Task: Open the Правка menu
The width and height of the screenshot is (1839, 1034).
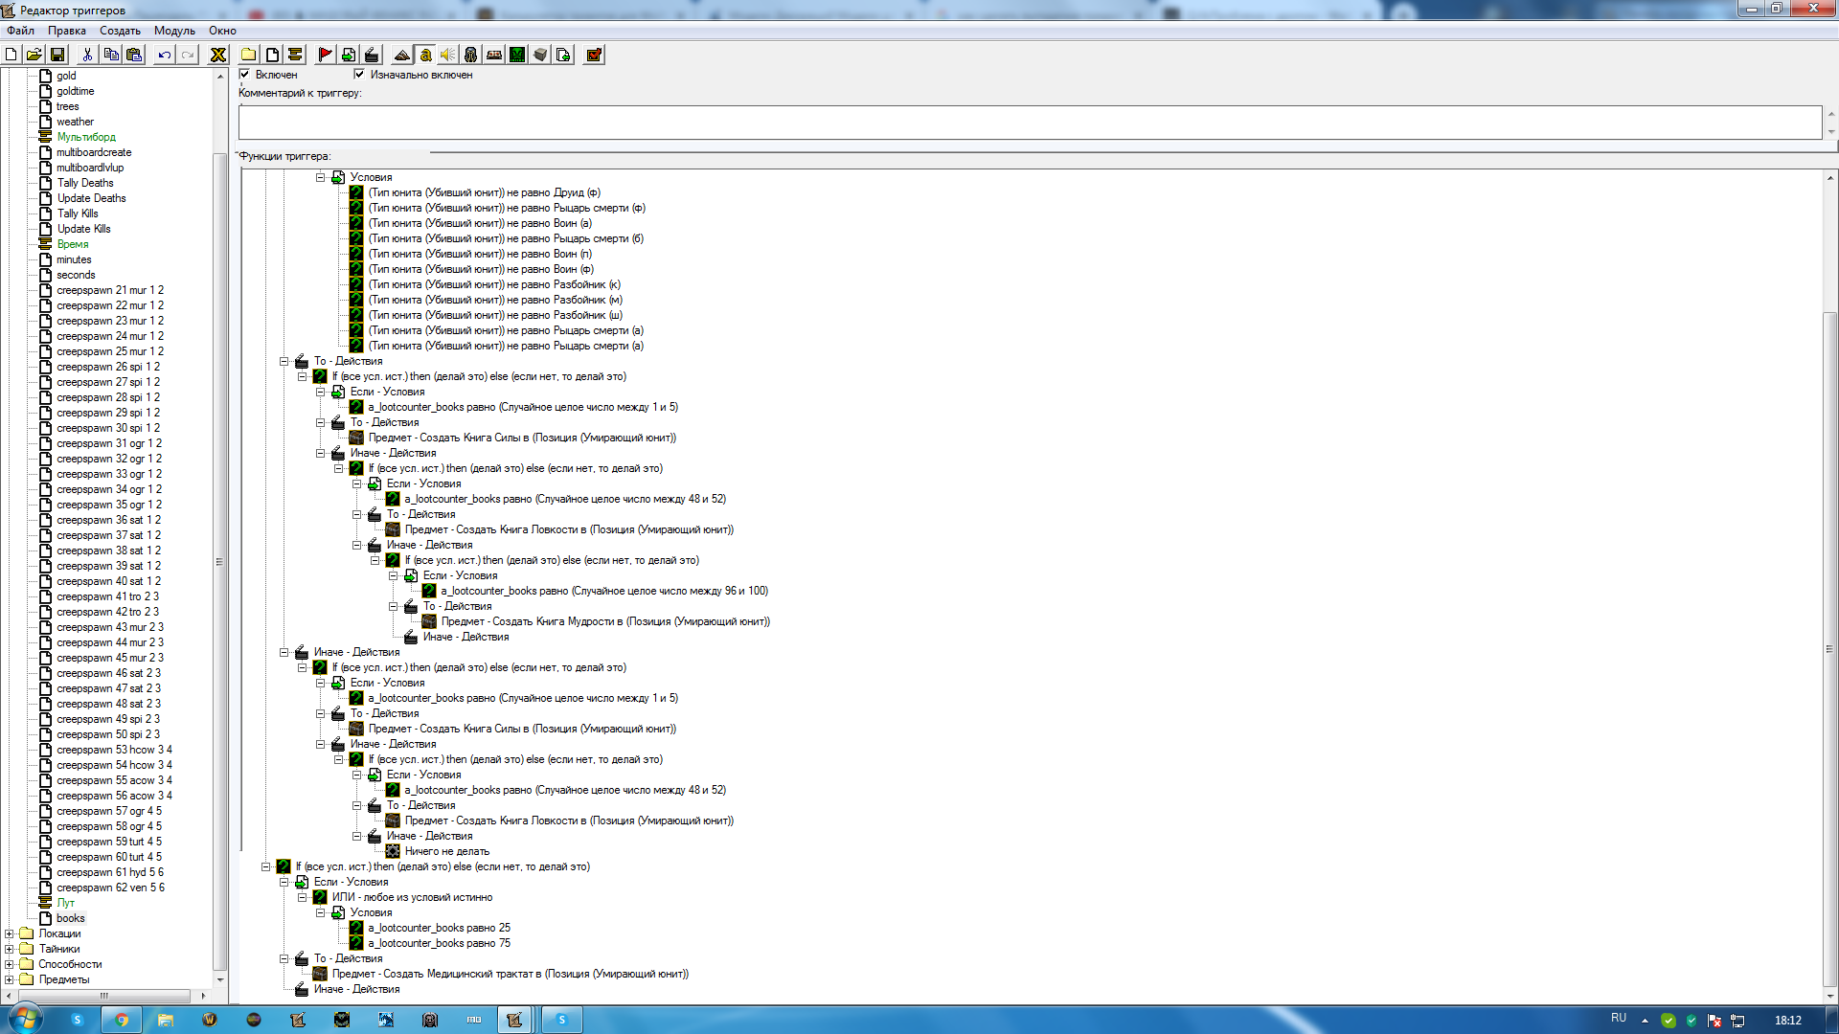Action: tap(67, 31)
